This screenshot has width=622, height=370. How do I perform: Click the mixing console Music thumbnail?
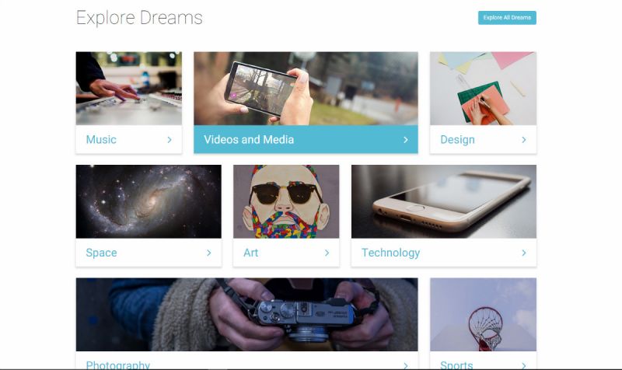point(129,89)
